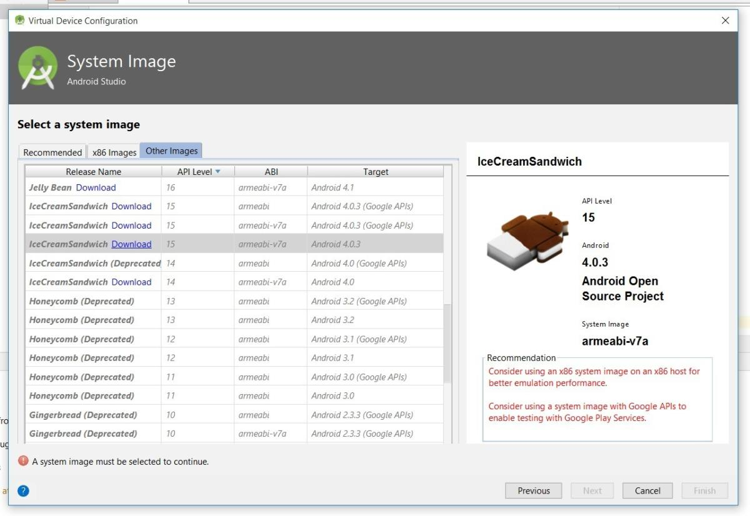Viewport: 750px width, 516px height.
Task: Click the Google APIs recommendation text
Action: [x=587, y=412]
